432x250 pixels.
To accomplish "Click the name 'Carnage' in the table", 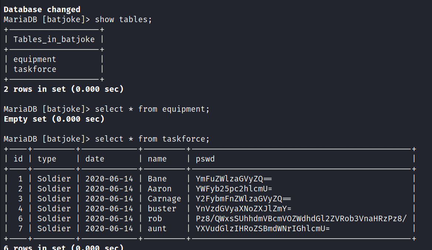I will coord(164,199).
